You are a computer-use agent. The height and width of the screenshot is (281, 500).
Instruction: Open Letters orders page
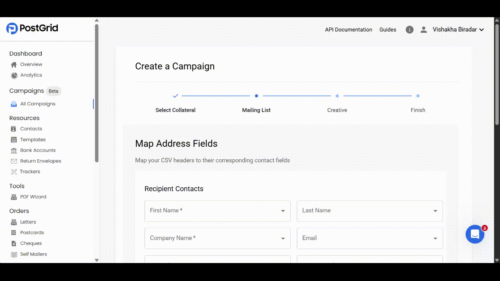(28, 222)
